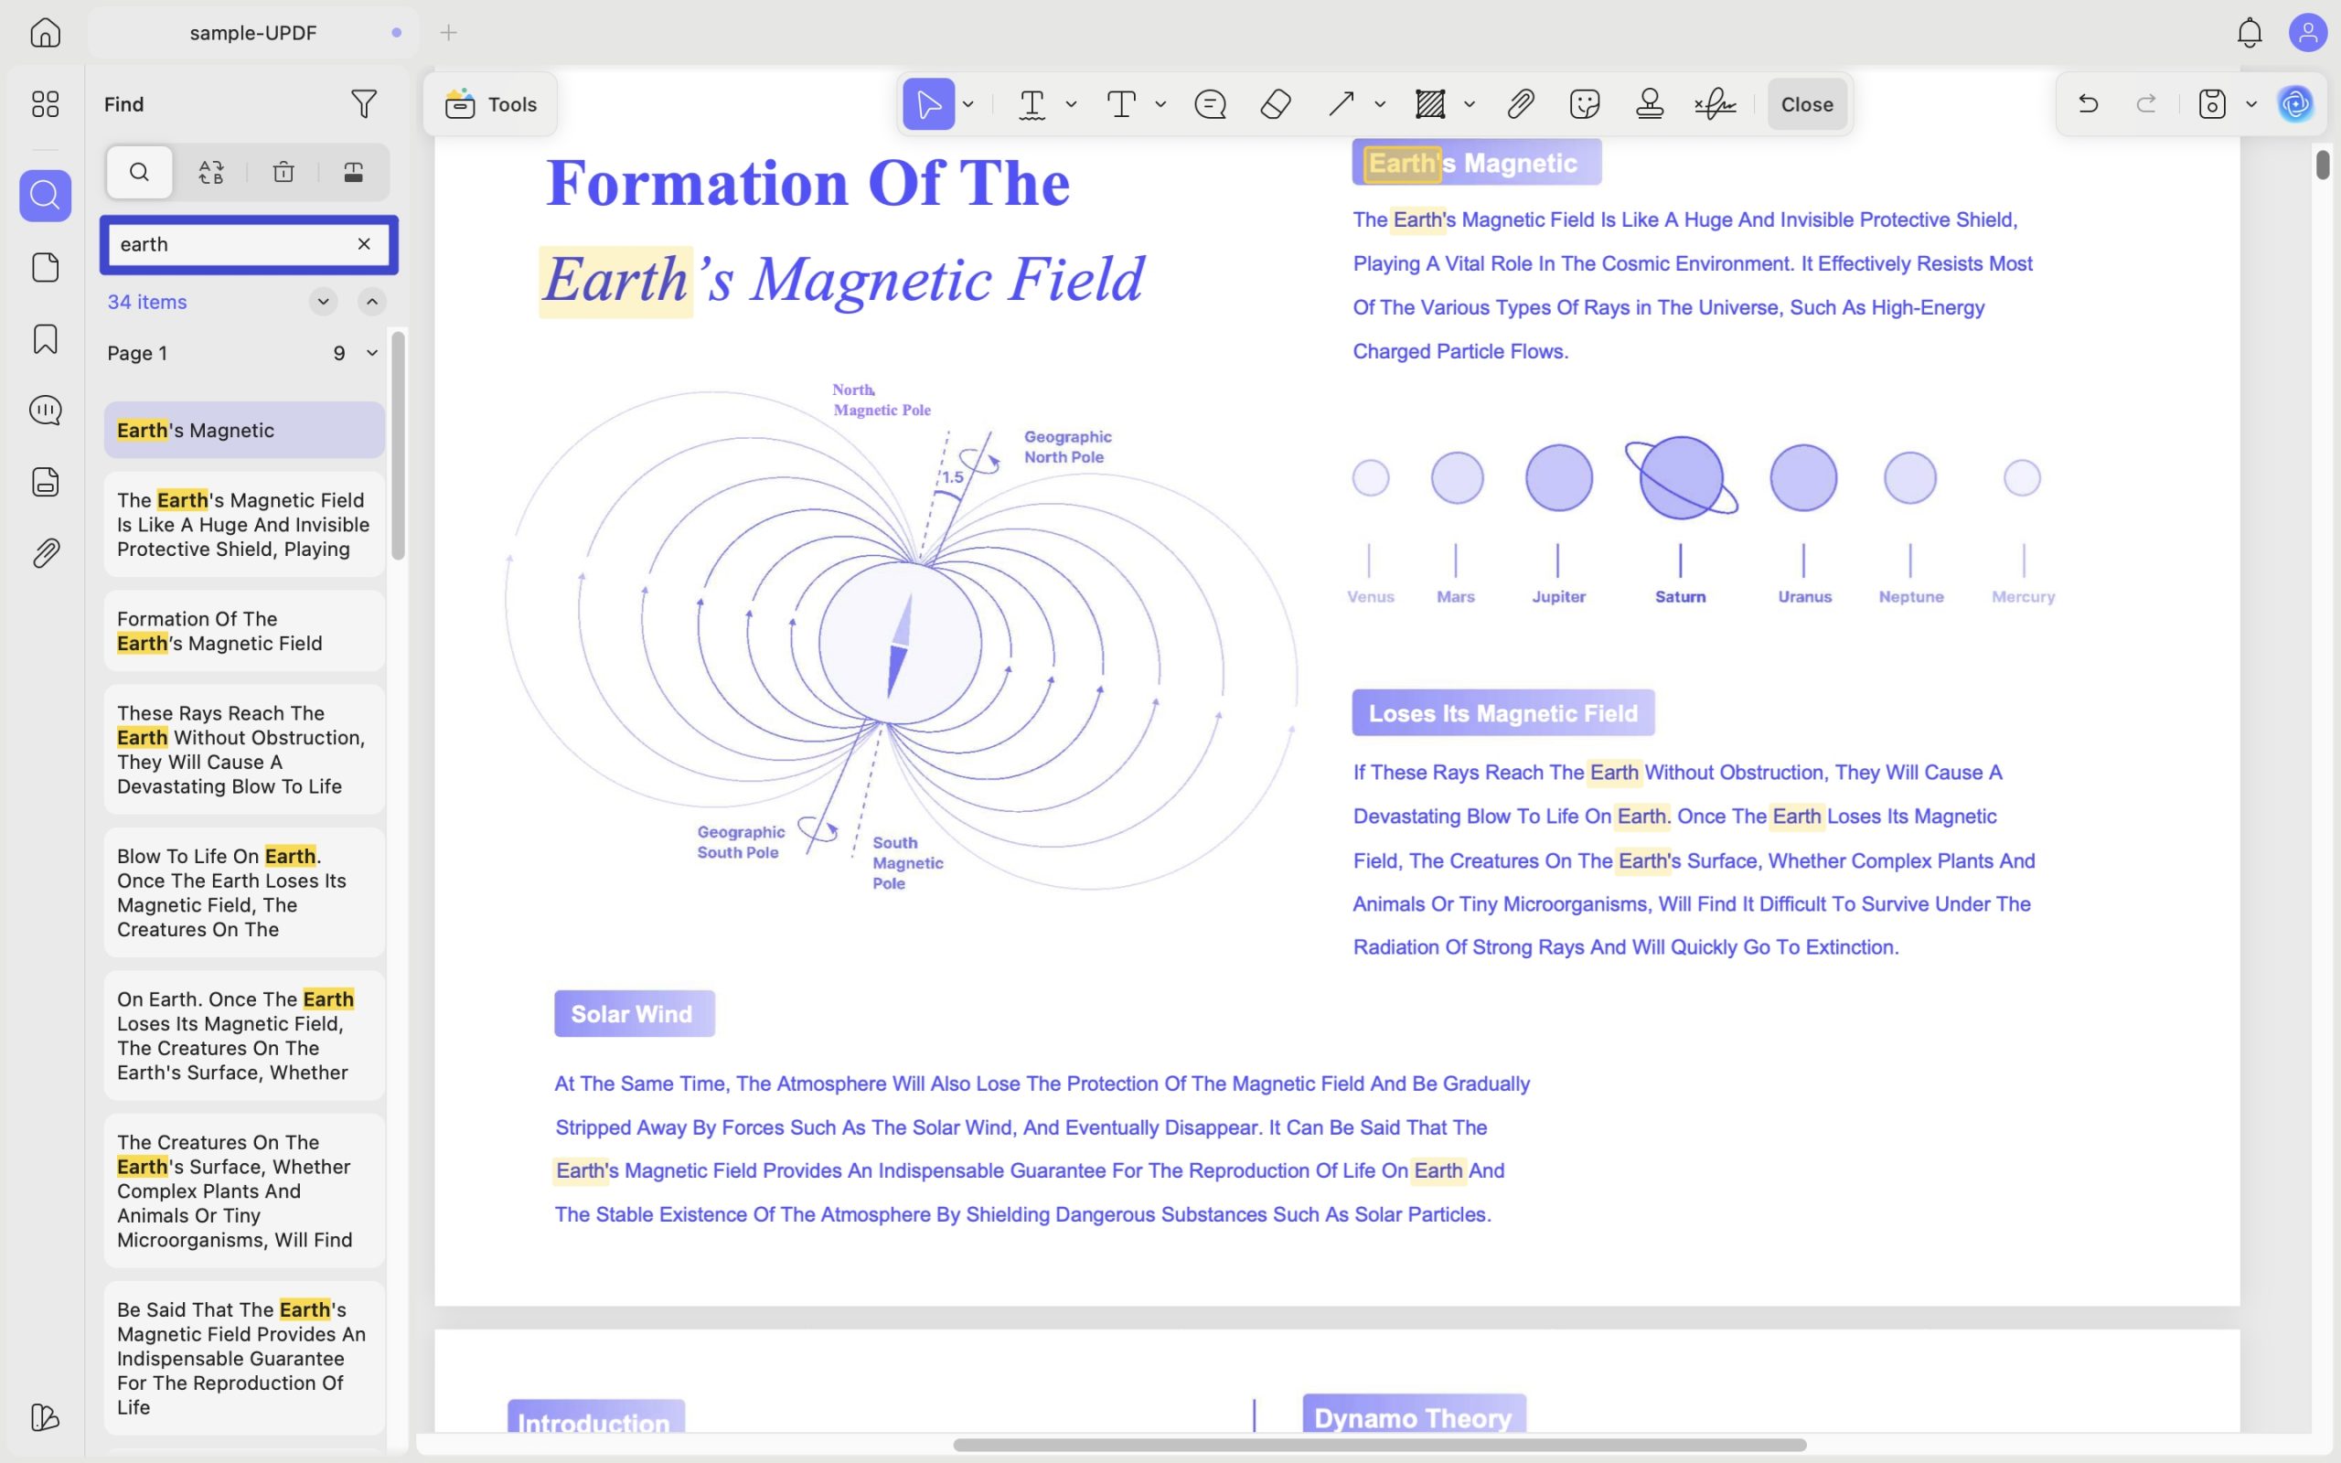
Task: Select the eraser tool in toolbar
Action: 1276,103
